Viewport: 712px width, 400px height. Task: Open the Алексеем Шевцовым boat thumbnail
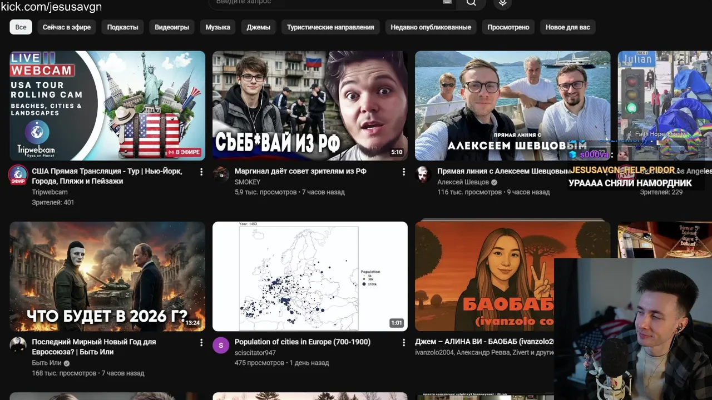coord(512,106)
